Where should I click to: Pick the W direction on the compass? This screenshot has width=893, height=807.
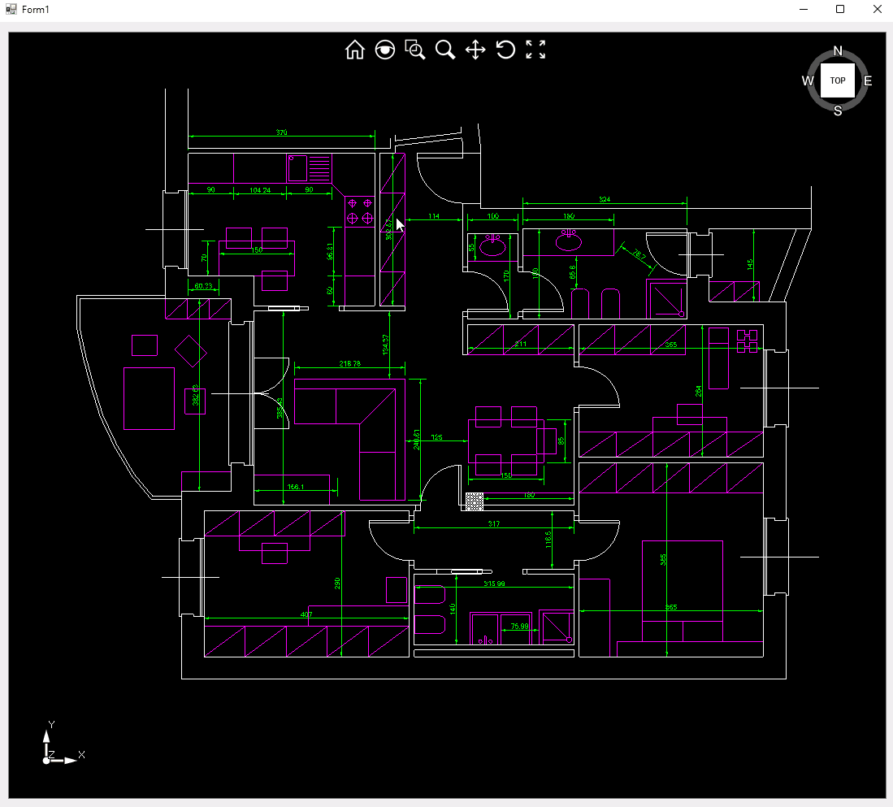(808, 80)
